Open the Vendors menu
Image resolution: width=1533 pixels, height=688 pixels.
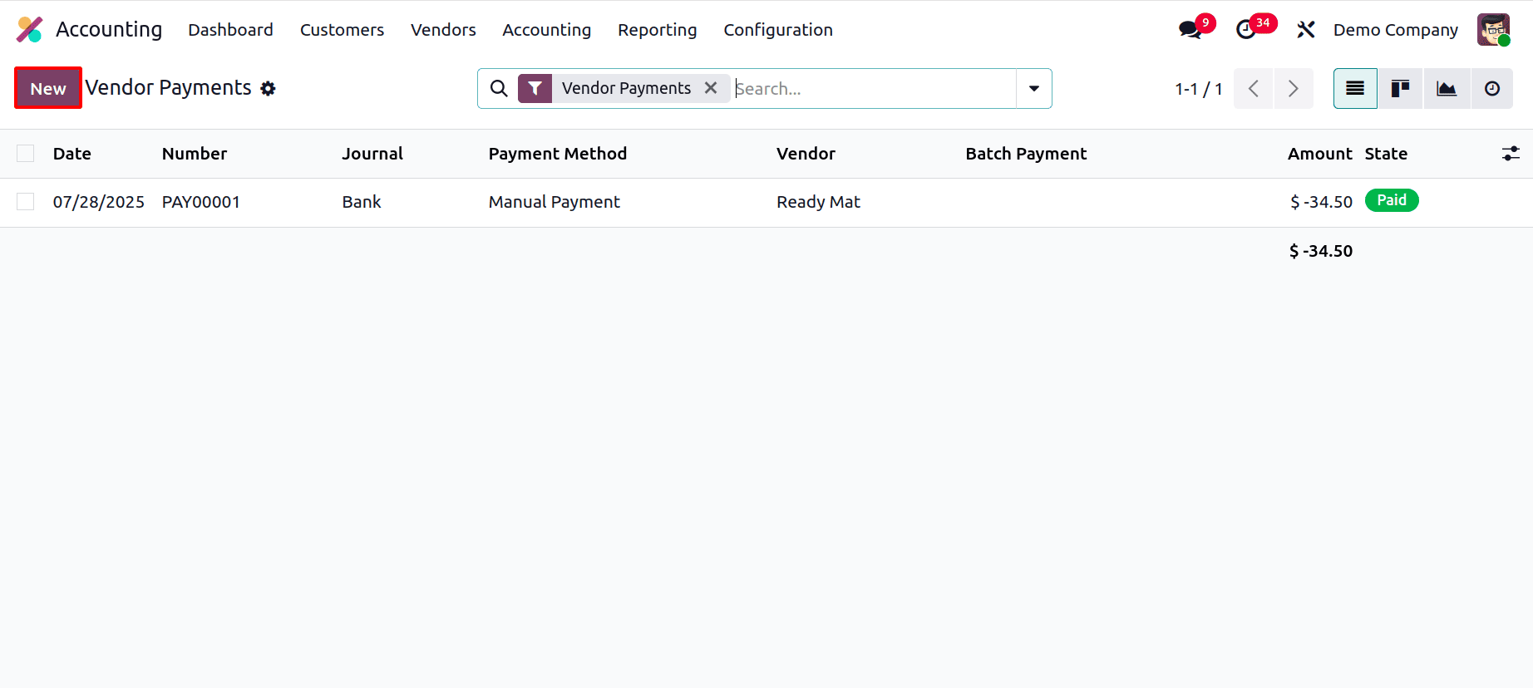click(x=443, y=30)
